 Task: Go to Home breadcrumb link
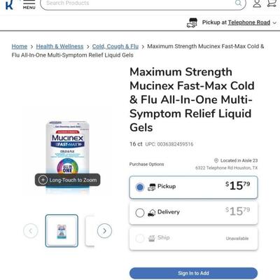tap(20, 46)
